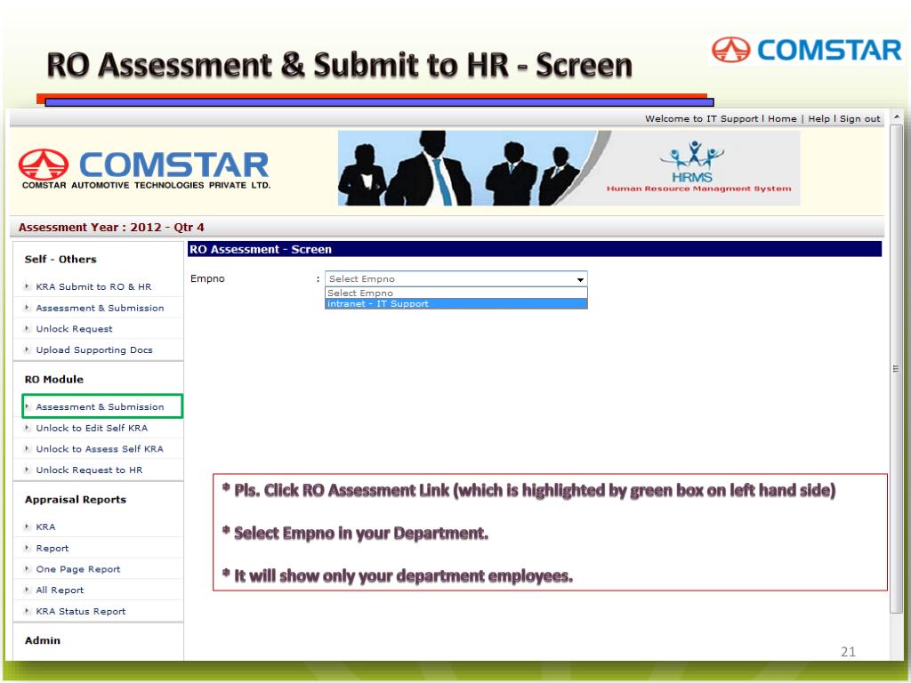Open Unlock to Assess Self KRA
This screenshot has height=683, width=911.
pos(100,449)
